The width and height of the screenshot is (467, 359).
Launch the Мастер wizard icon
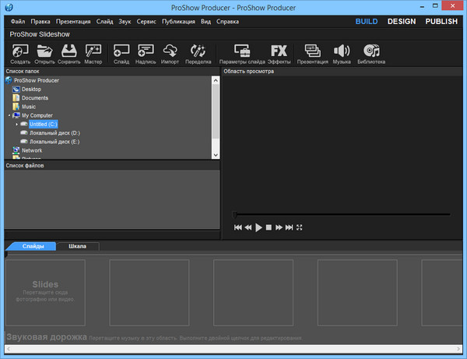click(93, 53)
